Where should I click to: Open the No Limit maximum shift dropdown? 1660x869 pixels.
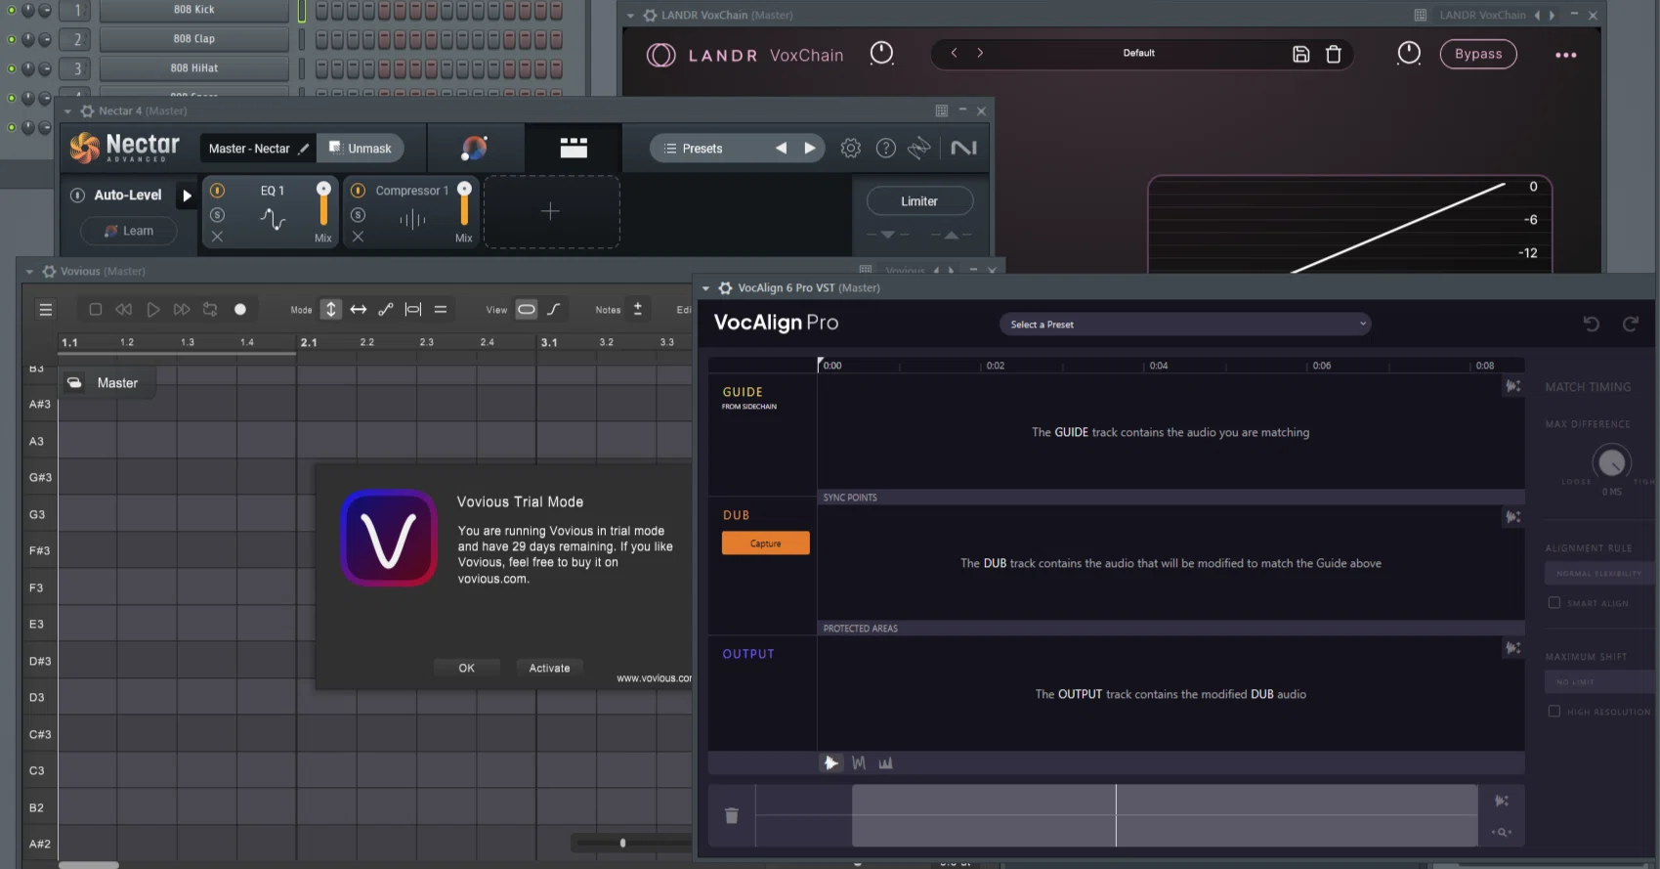(1600, 681)
